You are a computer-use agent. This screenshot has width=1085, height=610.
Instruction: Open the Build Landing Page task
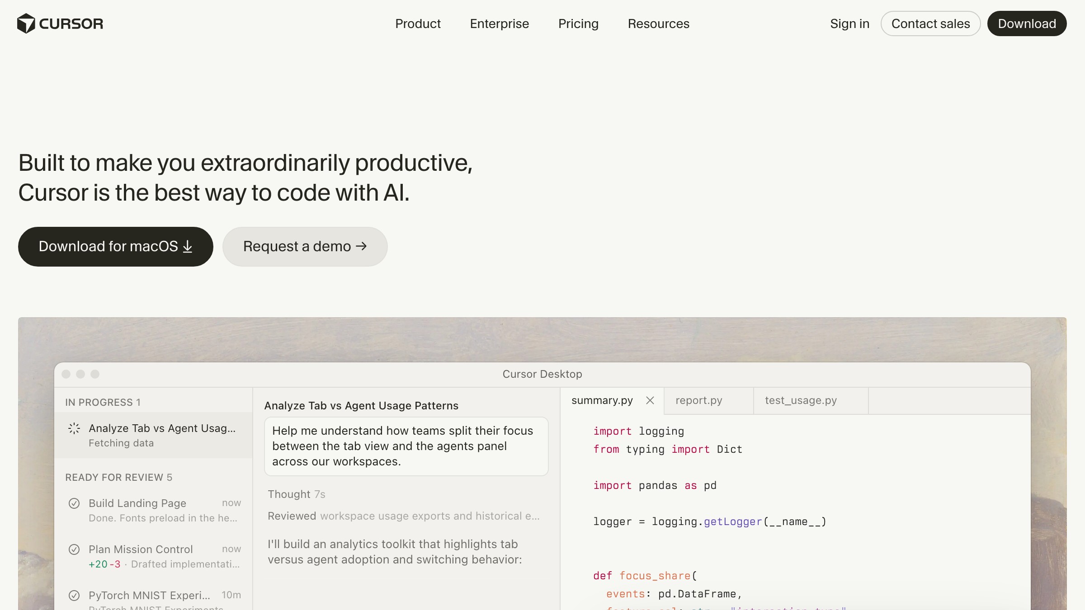[153, 510]
